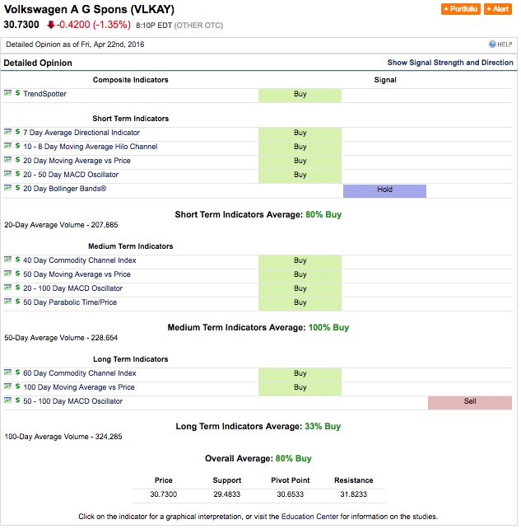Image resolution: width=521 pixels, height=529 pixels.
Task: Click Medium Term Indicators Average 100% Buy
Action: point(258,328)
